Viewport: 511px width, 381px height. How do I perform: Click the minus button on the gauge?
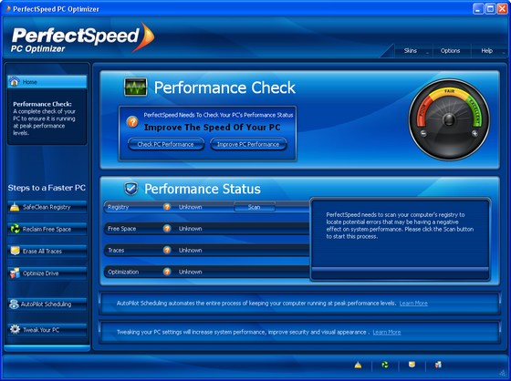pos(423,133)
